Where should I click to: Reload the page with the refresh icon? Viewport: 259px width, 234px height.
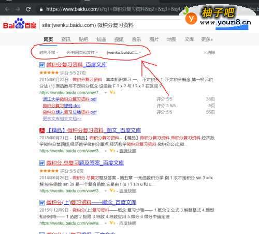(28, 9)
